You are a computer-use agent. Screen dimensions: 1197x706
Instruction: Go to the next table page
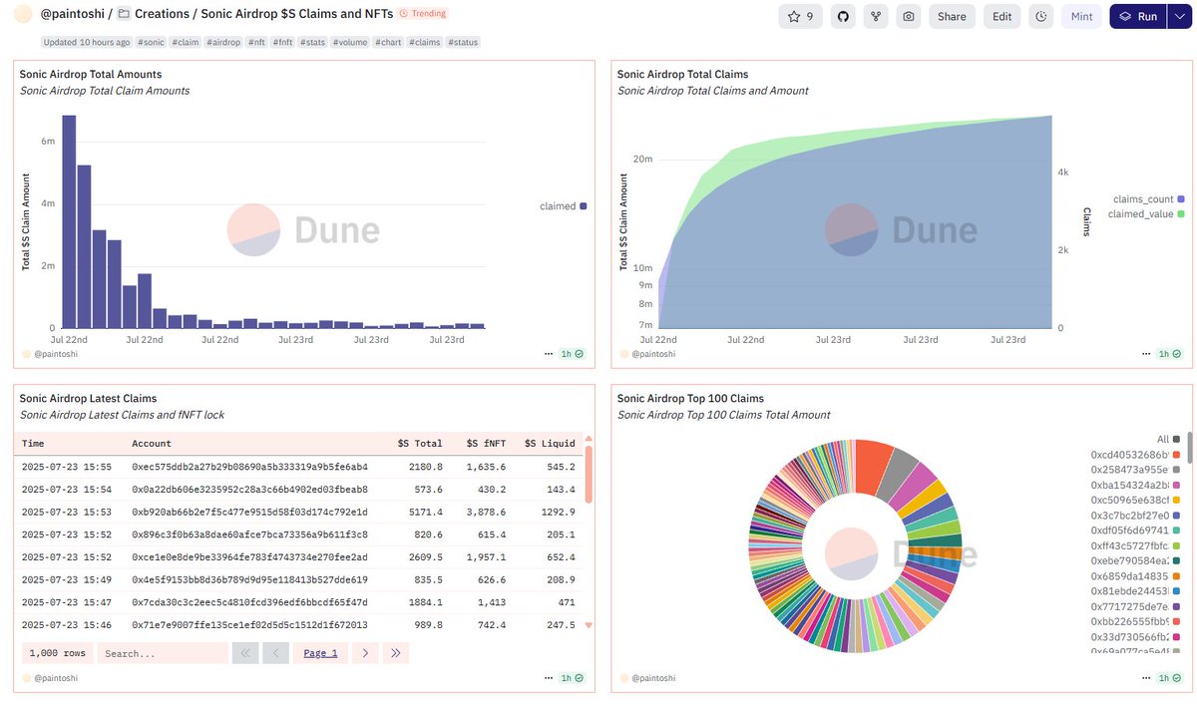coord(366,653)
